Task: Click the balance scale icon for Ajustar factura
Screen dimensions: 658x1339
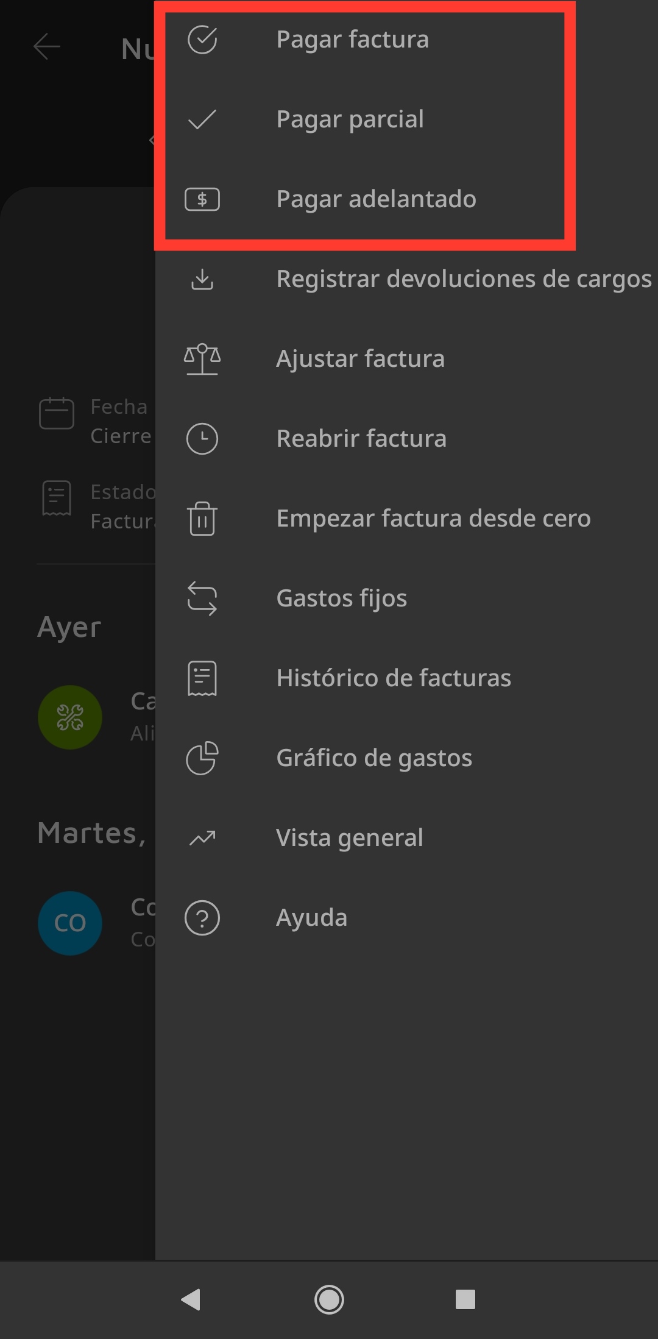Action: click(202, 359)
